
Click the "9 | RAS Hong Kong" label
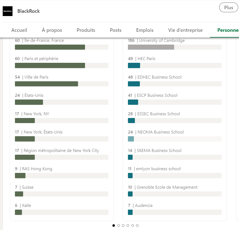[33, 169]
